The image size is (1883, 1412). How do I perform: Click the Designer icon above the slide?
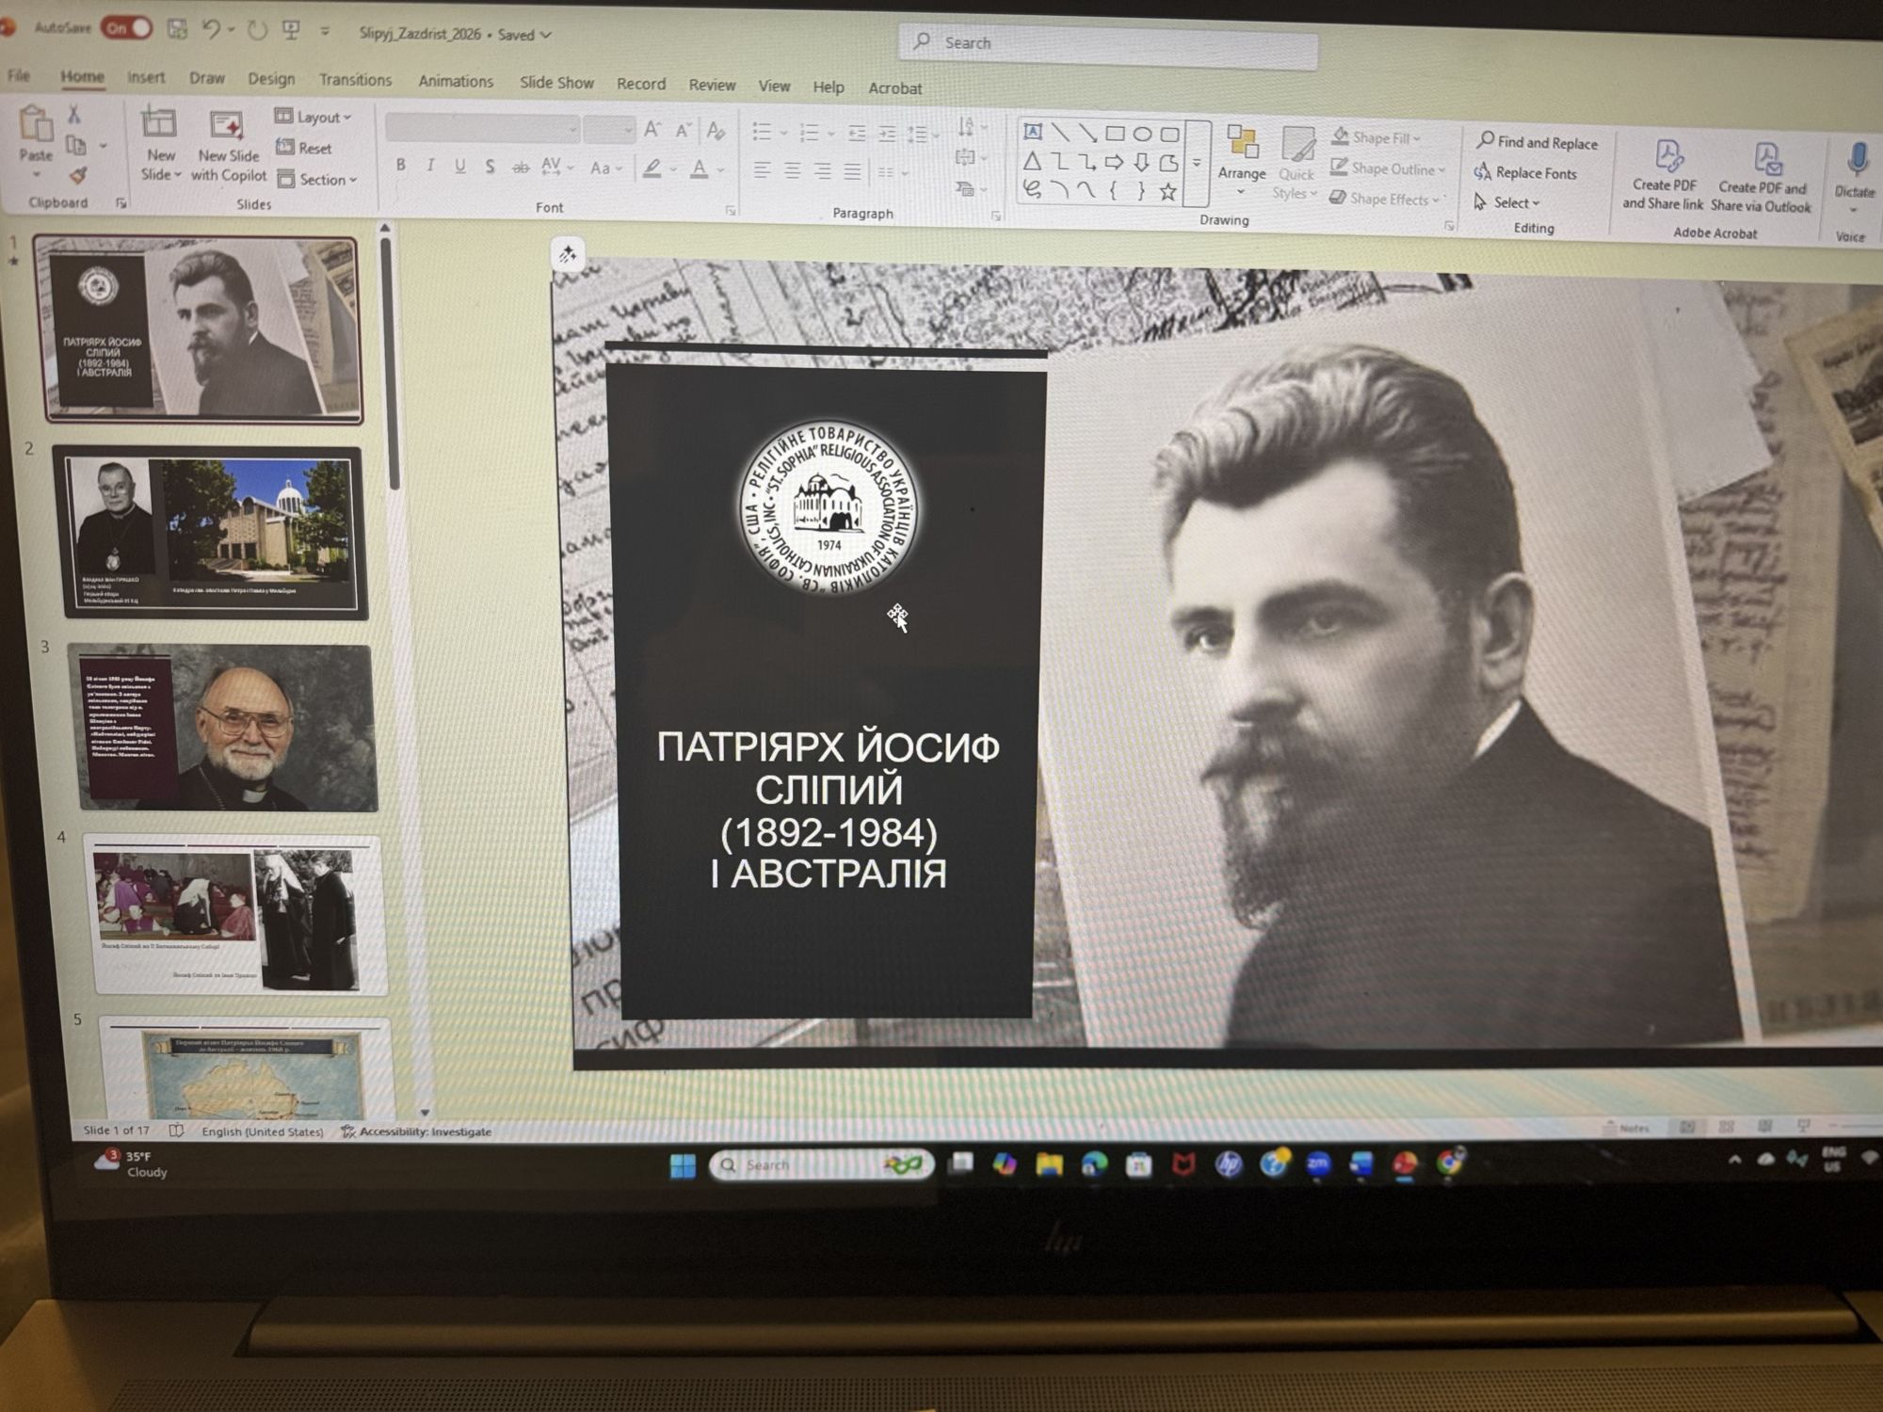click(568, 254)
